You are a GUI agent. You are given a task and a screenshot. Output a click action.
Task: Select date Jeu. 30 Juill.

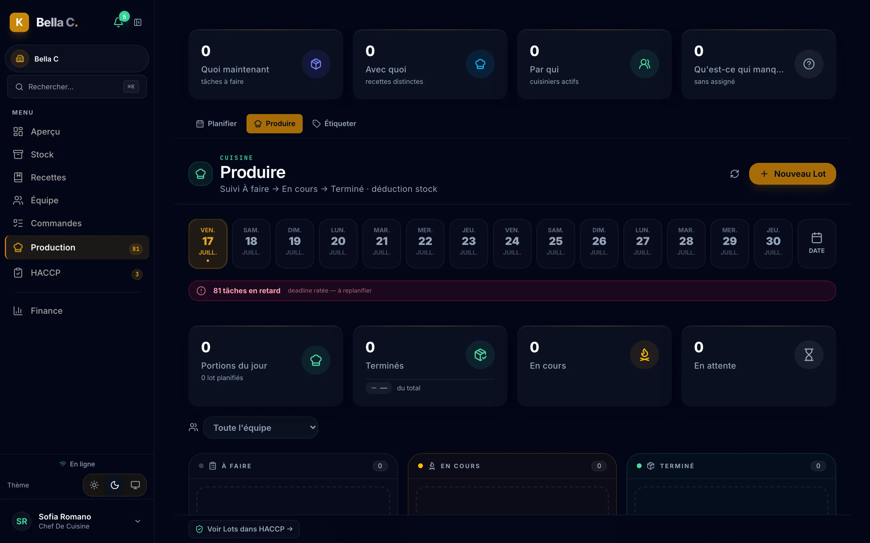pos(773,243)
